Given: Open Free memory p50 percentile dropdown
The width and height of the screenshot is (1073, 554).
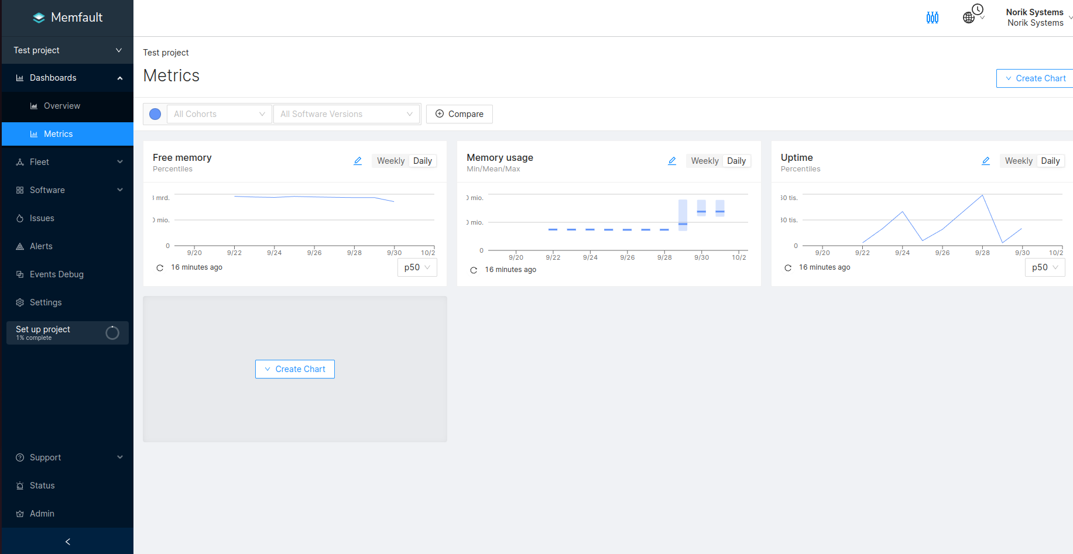Looking at the screenshot, I should (x=417, y=267).
